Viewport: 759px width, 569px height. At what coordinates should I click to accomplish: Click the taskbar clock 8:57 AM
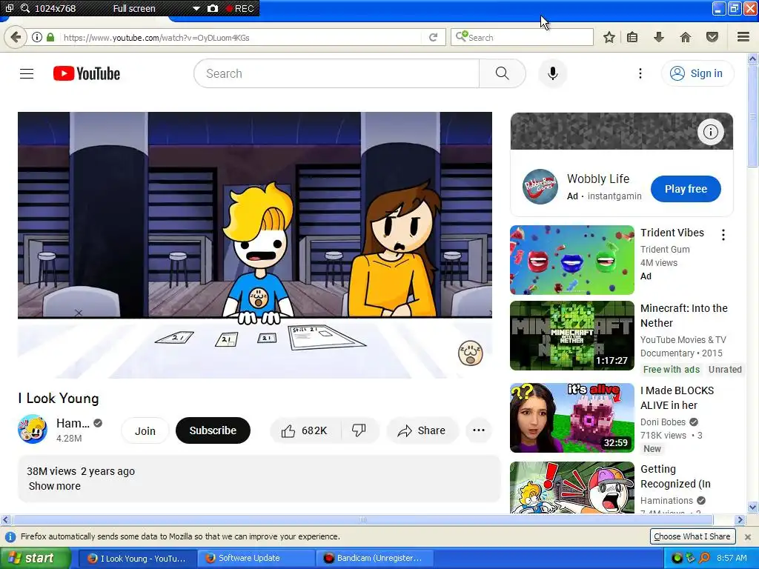coord(732,558)
